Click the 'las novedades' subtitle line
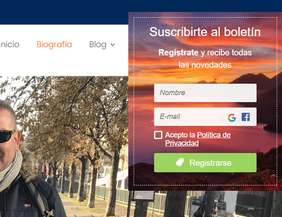The height and width of the screenshot is (217, 282). 205,65
